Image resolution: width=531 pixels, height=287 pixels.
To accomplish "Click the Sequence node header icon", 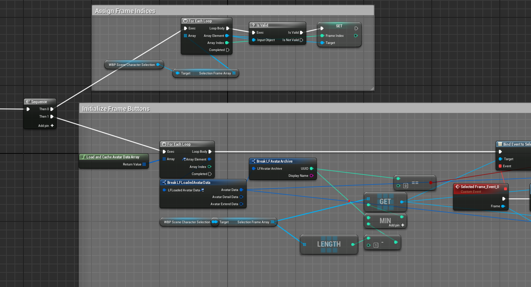I will 28,102.
